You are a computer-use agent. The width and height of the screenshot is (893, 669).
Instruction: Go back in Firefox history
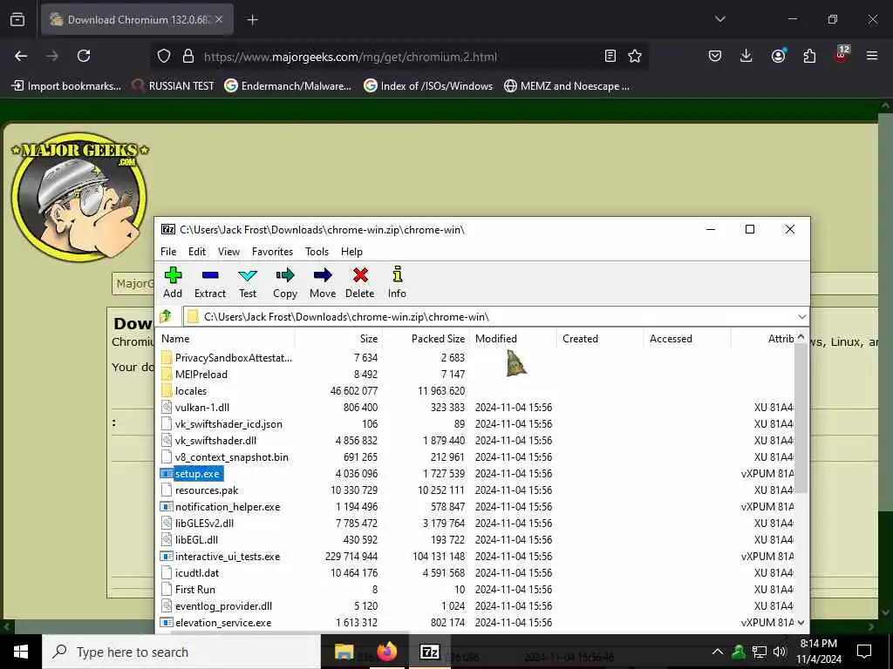[x=21, y=56]
